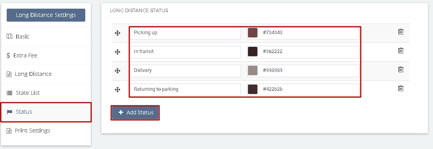Open the Basic settings section
Screen dimensions: 433x149
click(x=46, y=37)
